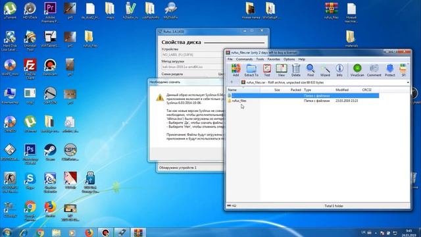Sort by the Name column header
The image size is (421, 237).
[x=243, y=90]
